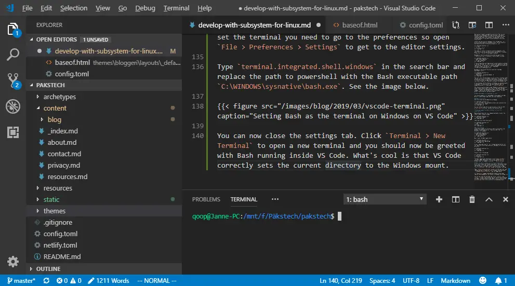Click unsaved dot on develop-with-subsystem tab
515x286 pixels.
click(x=318, y=25)
